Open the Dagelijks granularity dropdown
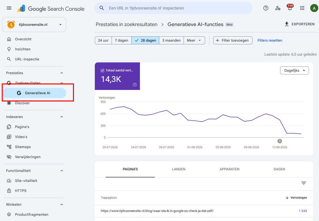Image resolution: width=319 pixels, height=221 pixels. [x=294, y=70]
